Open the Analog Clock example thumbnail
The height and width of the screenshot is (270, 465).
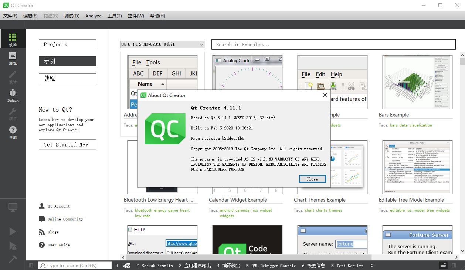[x=247, y=72]
